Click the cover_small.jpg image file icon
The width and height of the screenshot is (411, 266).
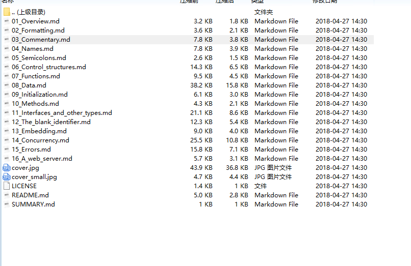pyautogui.click(x=7, y=177)
